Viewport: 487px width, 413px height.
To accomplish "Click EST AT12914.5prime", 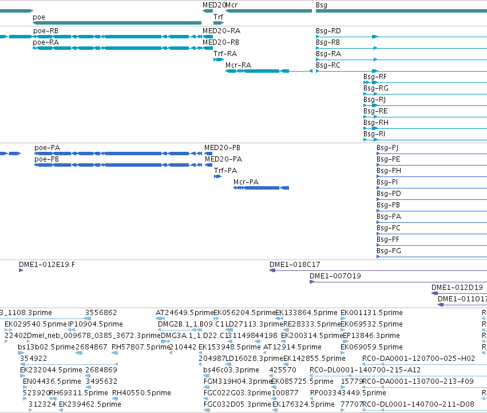I will coord(292,347).
